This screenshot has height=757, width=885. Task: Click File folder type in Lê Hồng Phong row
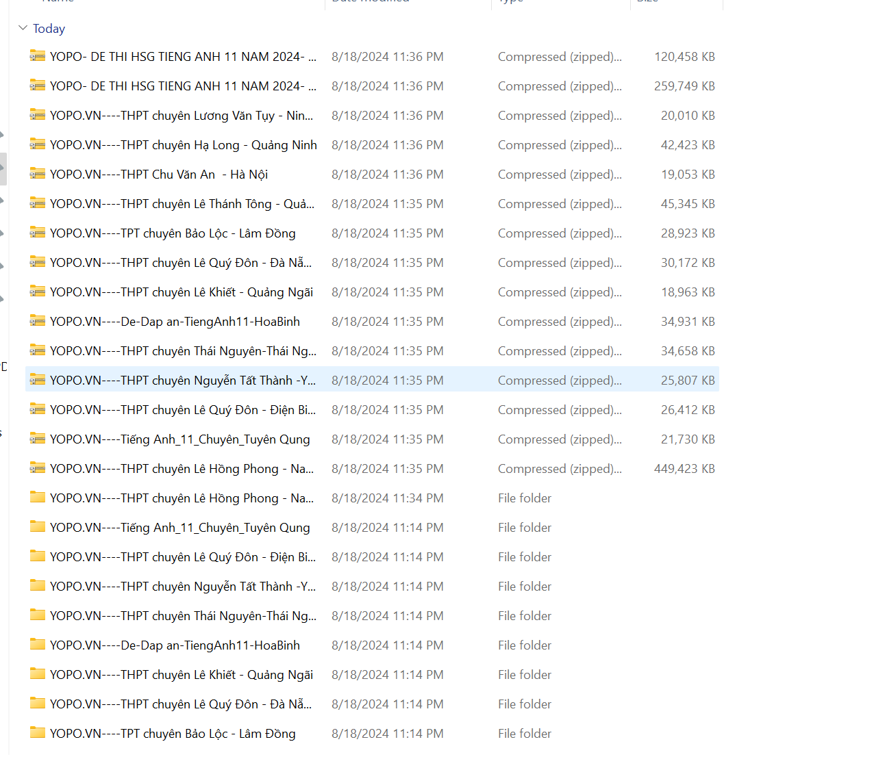[525, 498]
